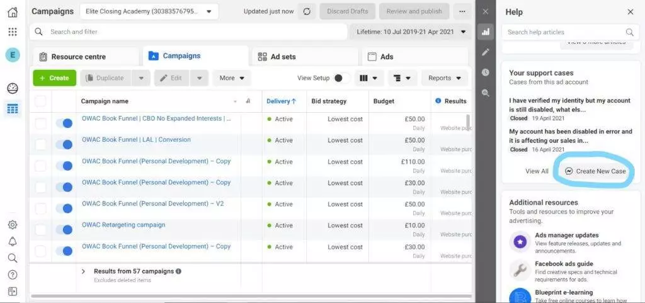Click Create New Case button
Viewport: 645px width, 303px height.
pyautogui.click(x=595, y=171)
